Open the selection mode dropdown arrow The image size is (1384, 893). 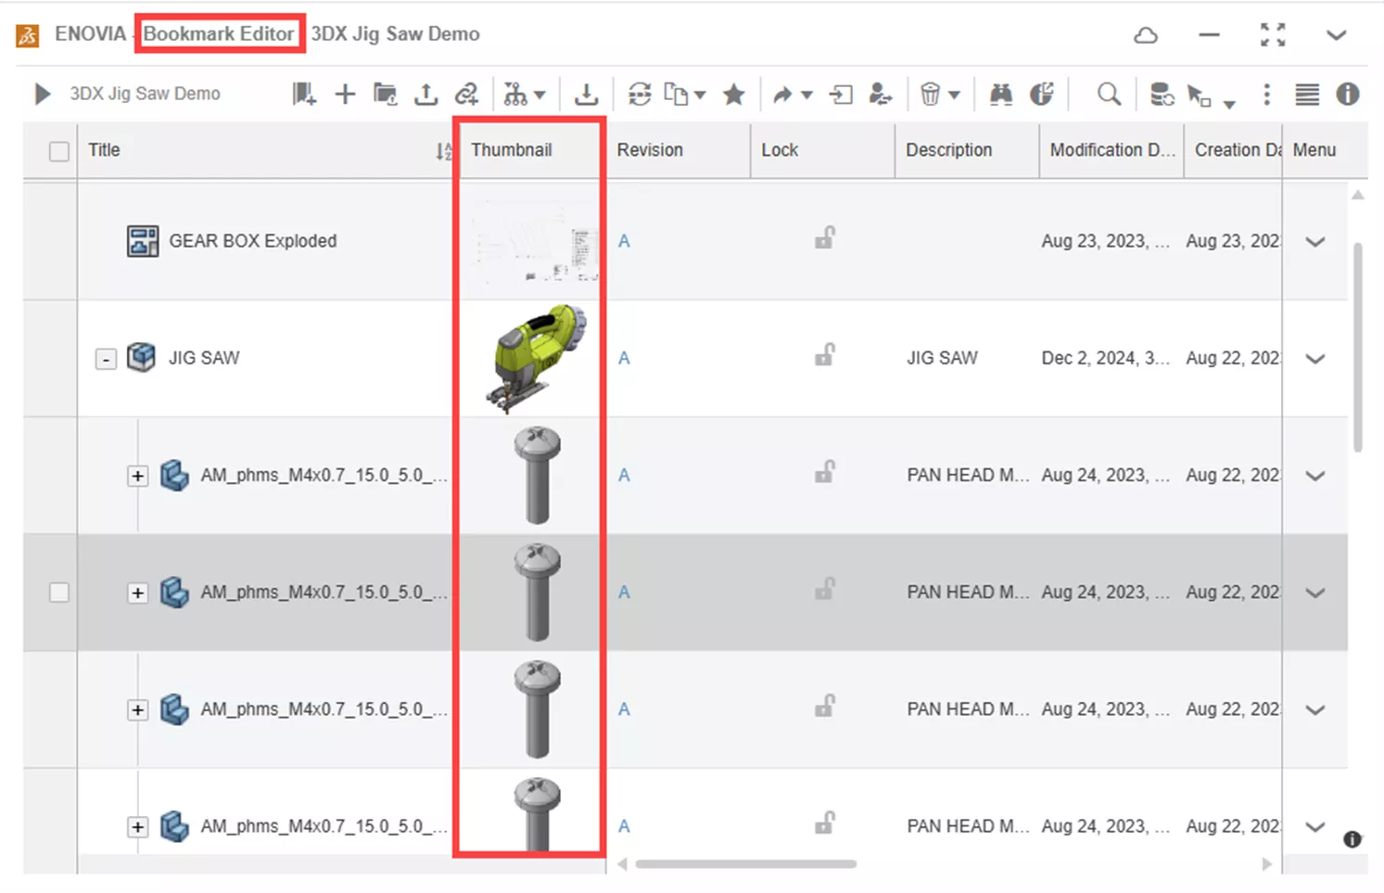(1229, 104)
